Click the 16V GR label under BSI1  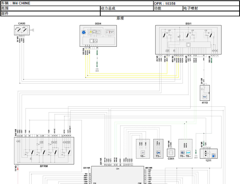(209, 59)
